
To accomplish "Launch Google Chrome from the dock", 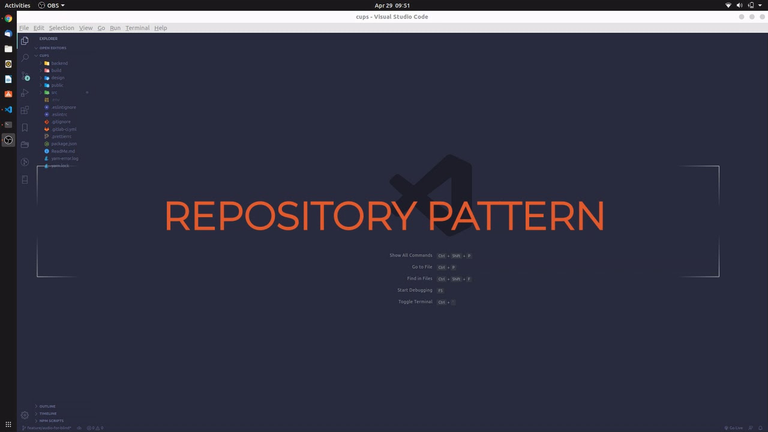I will 8,19.
